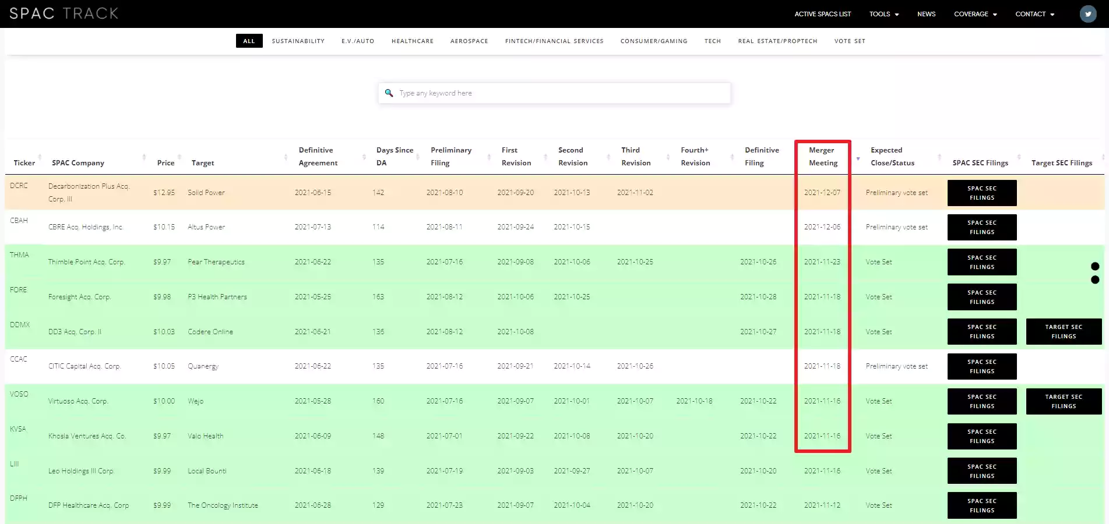Select the Thimble Point Acq. Corp. row
Screen dimensions: 1109x524
tap(554, 262)
